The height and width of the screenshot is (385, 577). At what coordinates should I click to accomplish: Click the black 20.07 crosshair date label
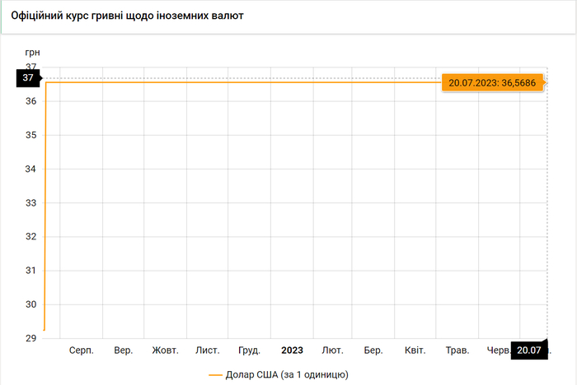point(528,350)
